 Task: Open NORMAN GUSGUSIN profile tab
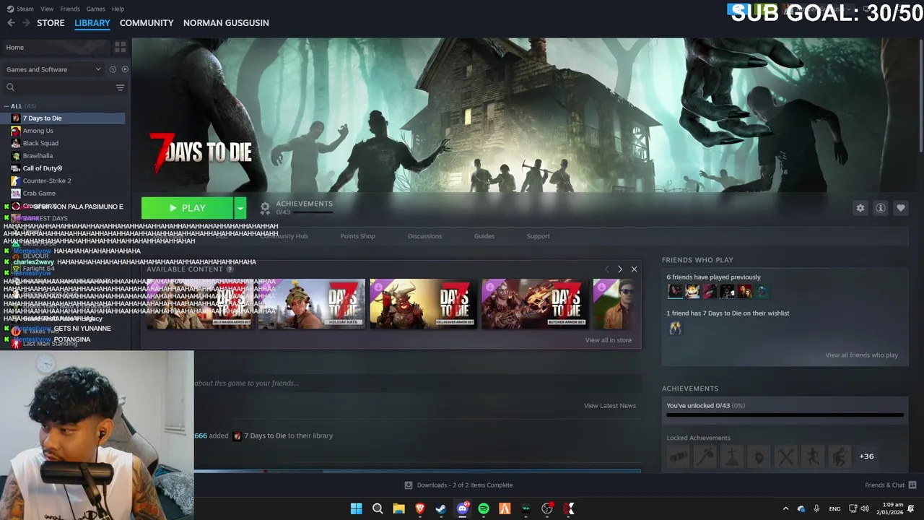(x=226, y=23)
